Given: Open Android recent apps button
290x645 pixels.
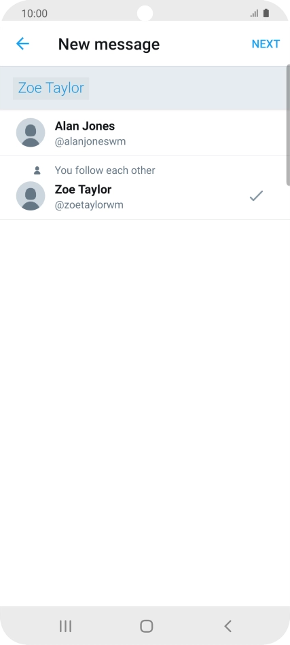Looking at the screenshot, I should tap(65, 626).
